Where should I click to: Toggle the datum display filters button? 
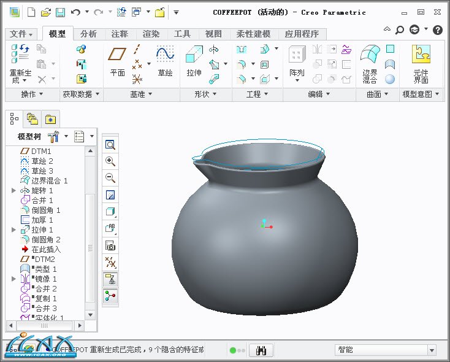coord(110,262)
